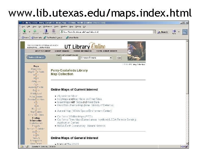Click the page proxy icon in address bar
The width and height of the screenshot is (203, 152).
[x=62, y=32]
